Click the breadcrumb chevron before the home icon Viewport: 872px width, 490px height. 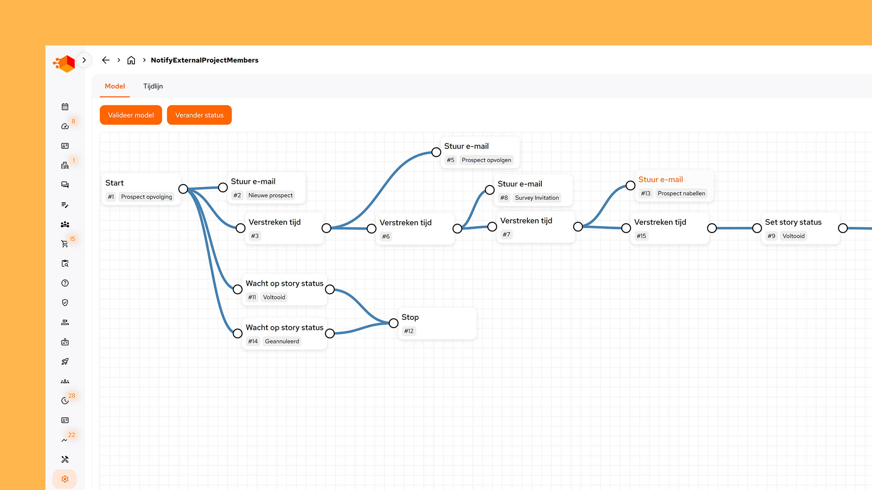(x=119, y=60)
